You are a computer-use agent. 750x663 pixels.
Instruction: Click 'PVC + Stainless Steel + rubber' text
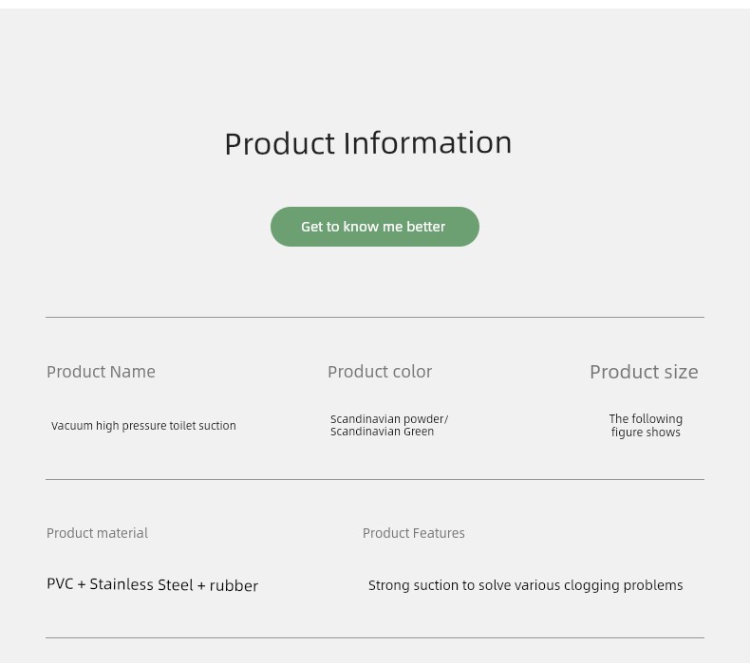click(x=153, y=584)
